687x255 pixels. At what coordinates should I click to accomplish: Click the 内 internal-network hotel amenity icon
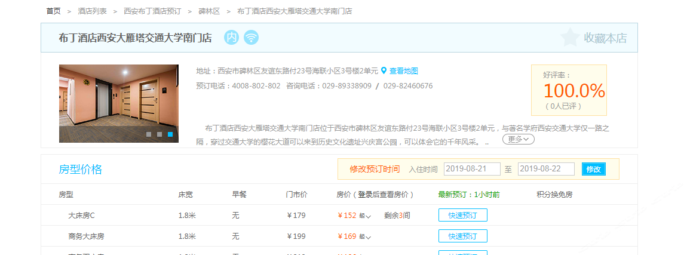(231, 37)
